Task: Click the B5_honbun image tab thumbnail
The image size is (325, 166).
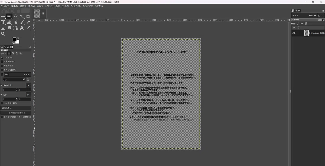Action: click(x=37, y=13)
